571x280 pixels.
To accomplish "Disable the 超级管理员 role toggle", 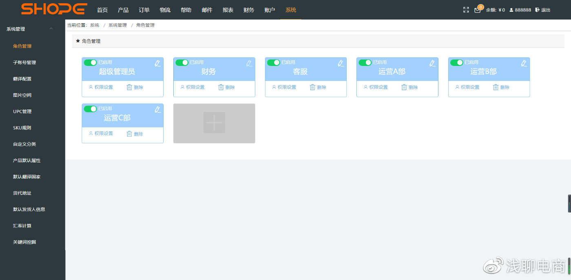I will (x=90, y=62).
